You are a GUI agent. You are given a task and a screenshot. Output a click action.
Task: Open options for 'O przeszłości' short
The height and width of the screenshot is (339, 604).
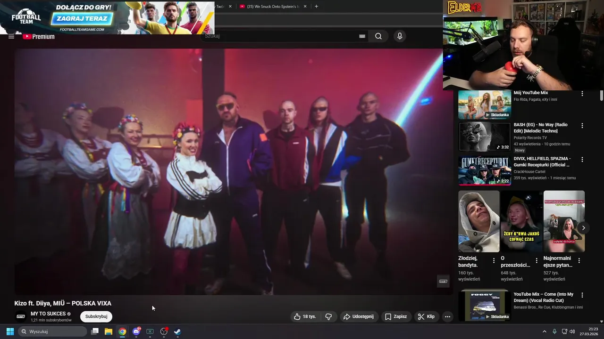pos(537,260)
